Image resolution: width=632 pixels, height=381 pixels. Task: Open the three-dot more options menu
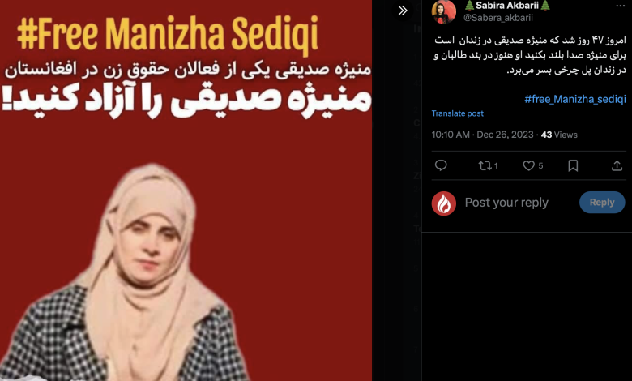click(621, 6)
